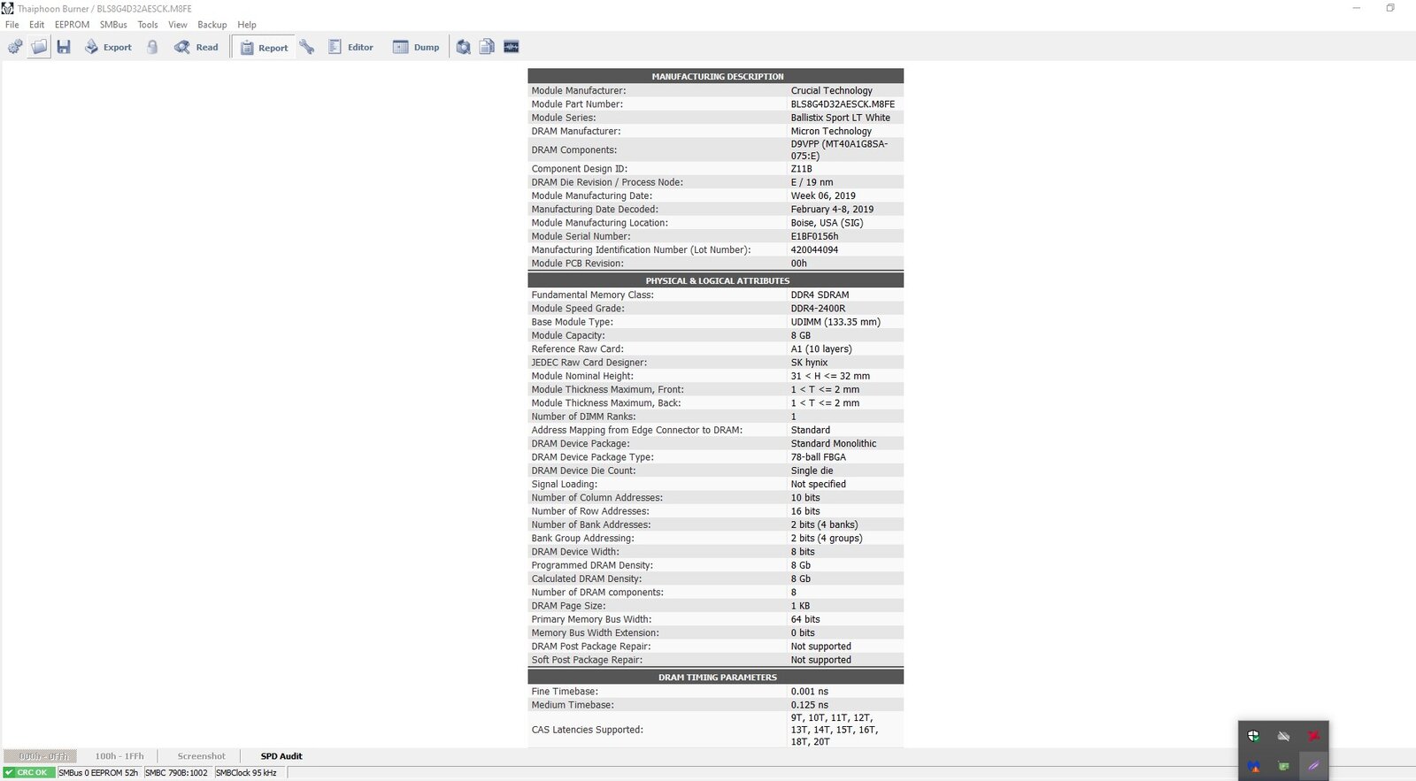The height and width of the screenshot is (781, 1416).
Task: Click the 'DDR4-2400R' speed grade value
Action: [x=818, y=308]
